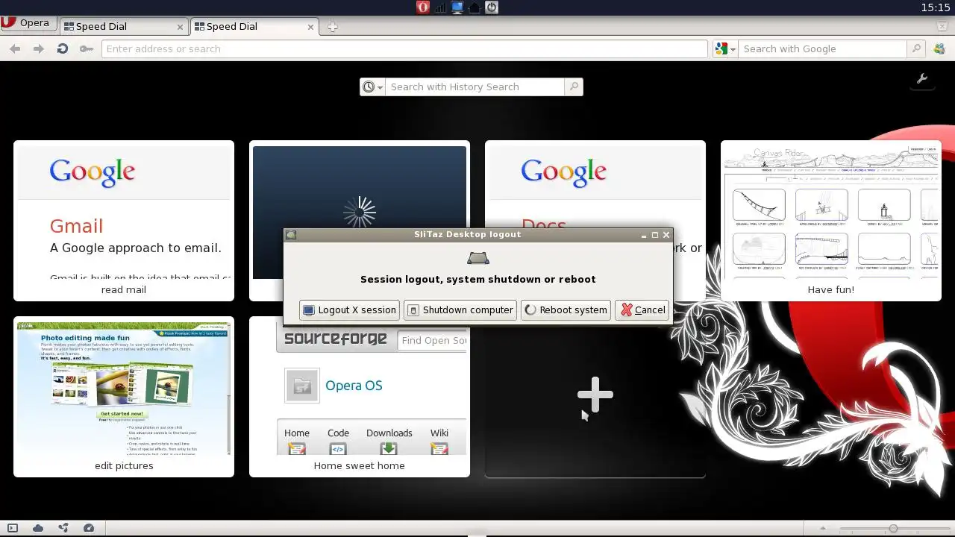This screenshot has height=537, width=955.
Task: Open the zoom dropdown arrow in status bar
Action: pyautogui.click(x=823, y=528)
